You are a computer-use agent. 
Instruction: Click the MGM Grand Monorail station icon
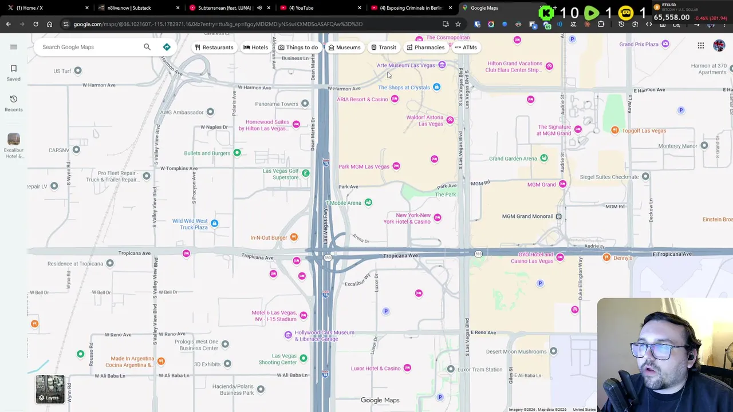pos(558,216)
